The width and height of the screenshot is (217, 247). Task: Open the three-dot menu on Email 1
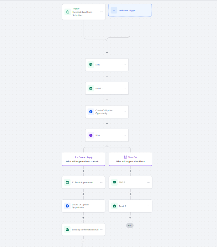[x=125, y=88]
